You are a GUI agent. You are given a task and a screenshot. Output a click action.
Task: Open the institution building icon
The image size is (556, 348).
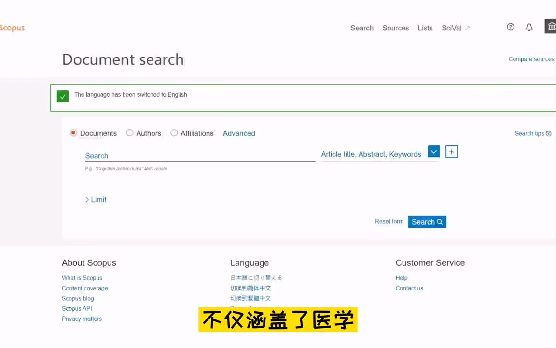(x=551, y=26)
